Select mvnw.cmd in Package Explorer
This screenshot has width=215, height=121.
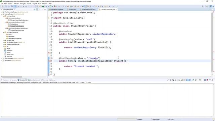tap(10, 54)
